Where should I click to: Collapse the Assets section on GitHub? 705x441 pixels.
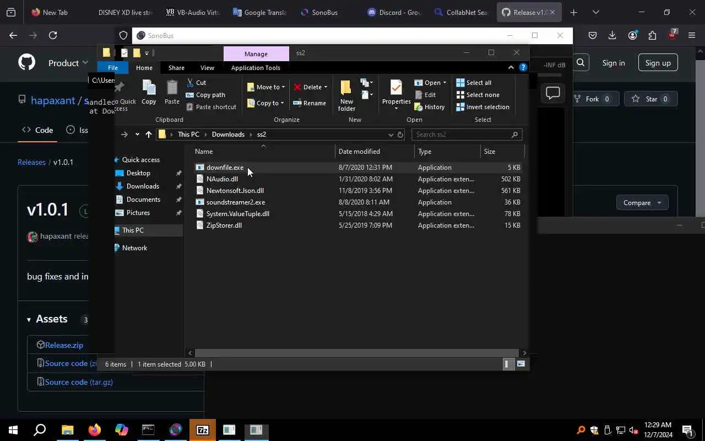click(29, 319)
